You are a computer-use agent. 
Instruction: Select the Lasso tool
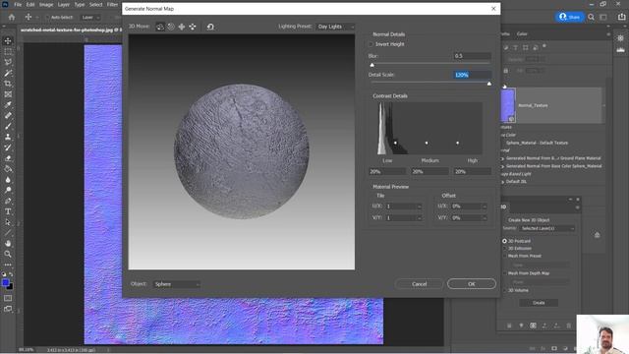click(x=8, y=62)
